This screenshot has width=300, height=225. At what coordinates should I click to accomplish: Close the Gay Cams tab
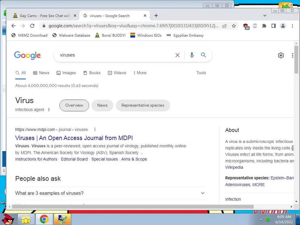click(75, 16)
